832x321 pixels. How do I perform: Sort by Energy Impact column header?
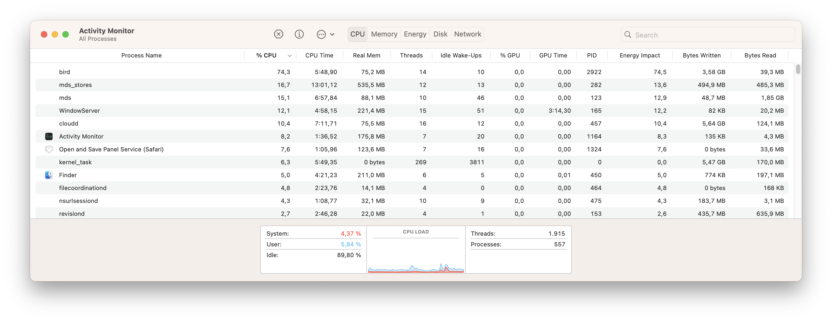coord(639,56)
